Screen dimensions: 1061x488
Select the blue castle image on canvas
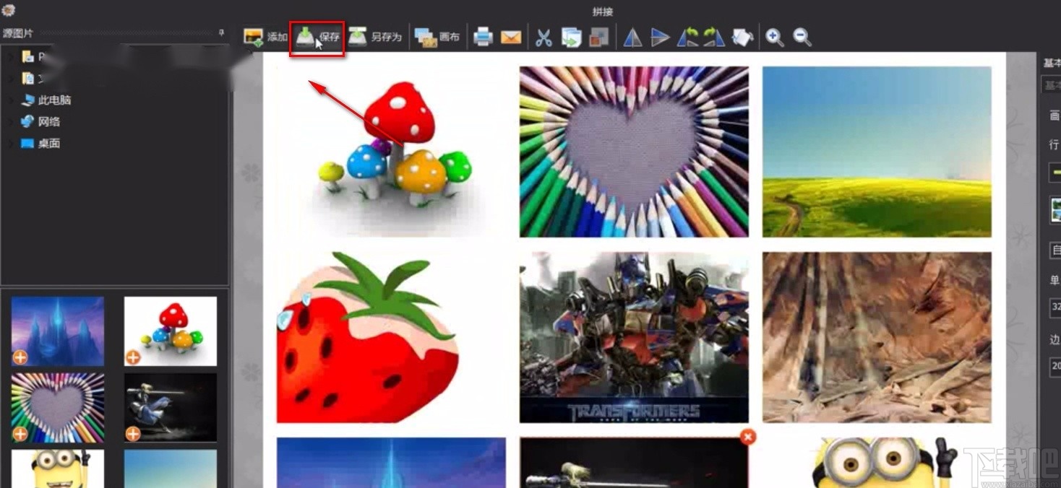click(x=392, y=463)
